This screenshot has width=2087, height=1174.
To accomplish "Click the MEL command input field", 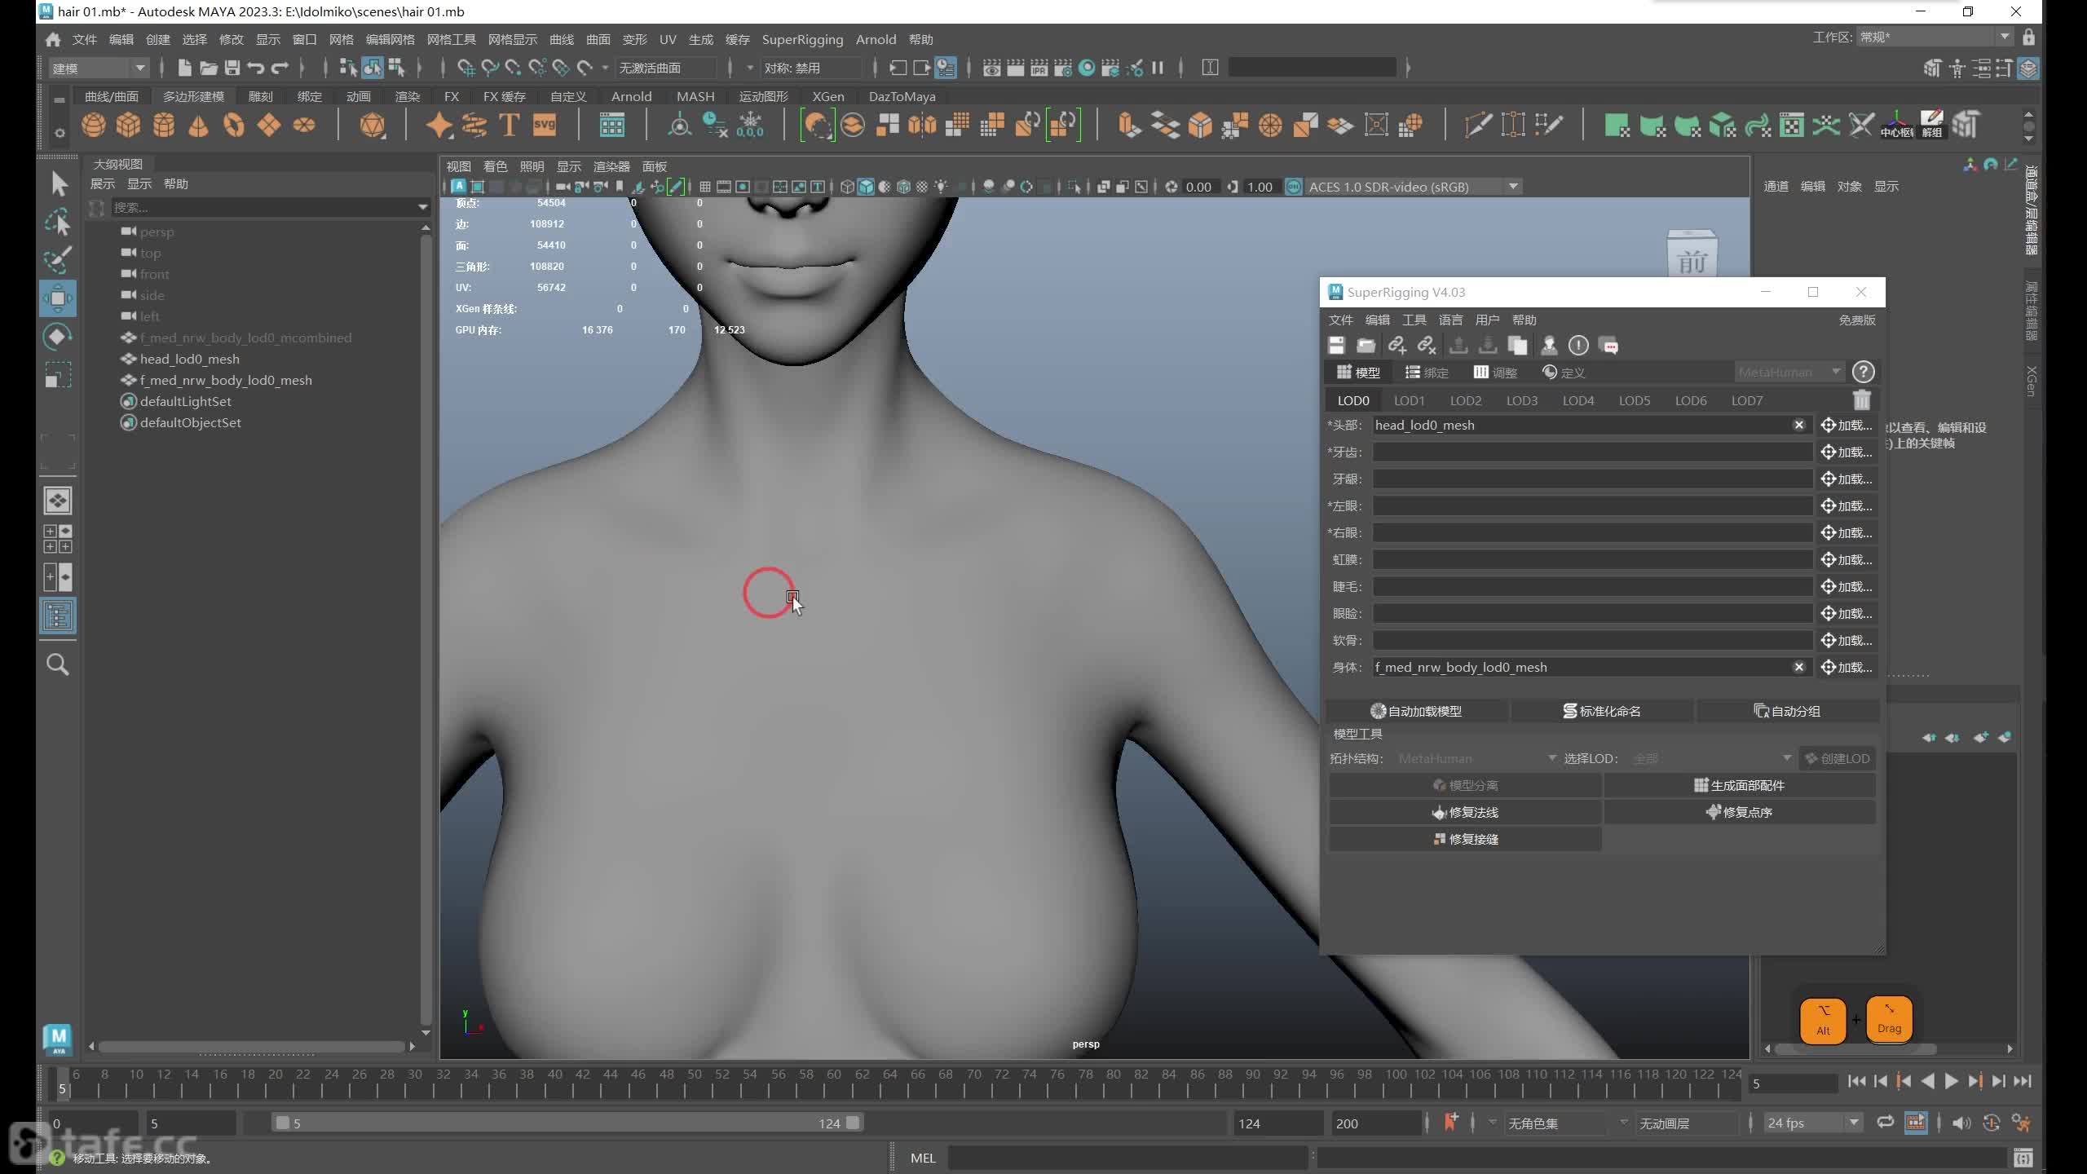I will click(x=1128, y=1158).
